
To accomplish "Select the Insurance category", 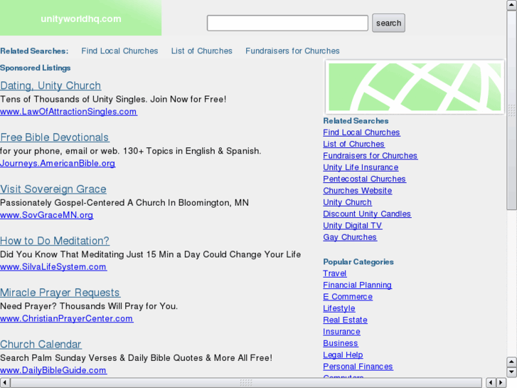I will pos(341,332).
